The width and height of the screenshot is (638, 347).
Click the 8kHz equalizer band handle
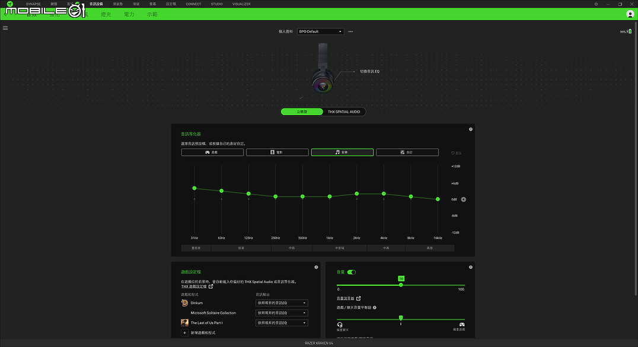(411, 197)
